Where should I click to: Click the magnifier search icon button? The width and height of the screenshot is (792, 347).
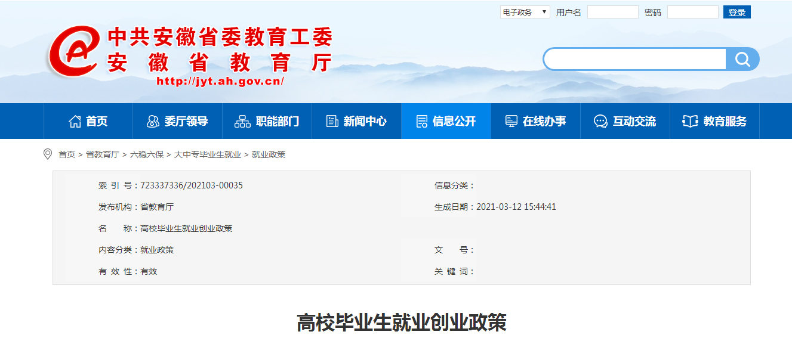742,59
